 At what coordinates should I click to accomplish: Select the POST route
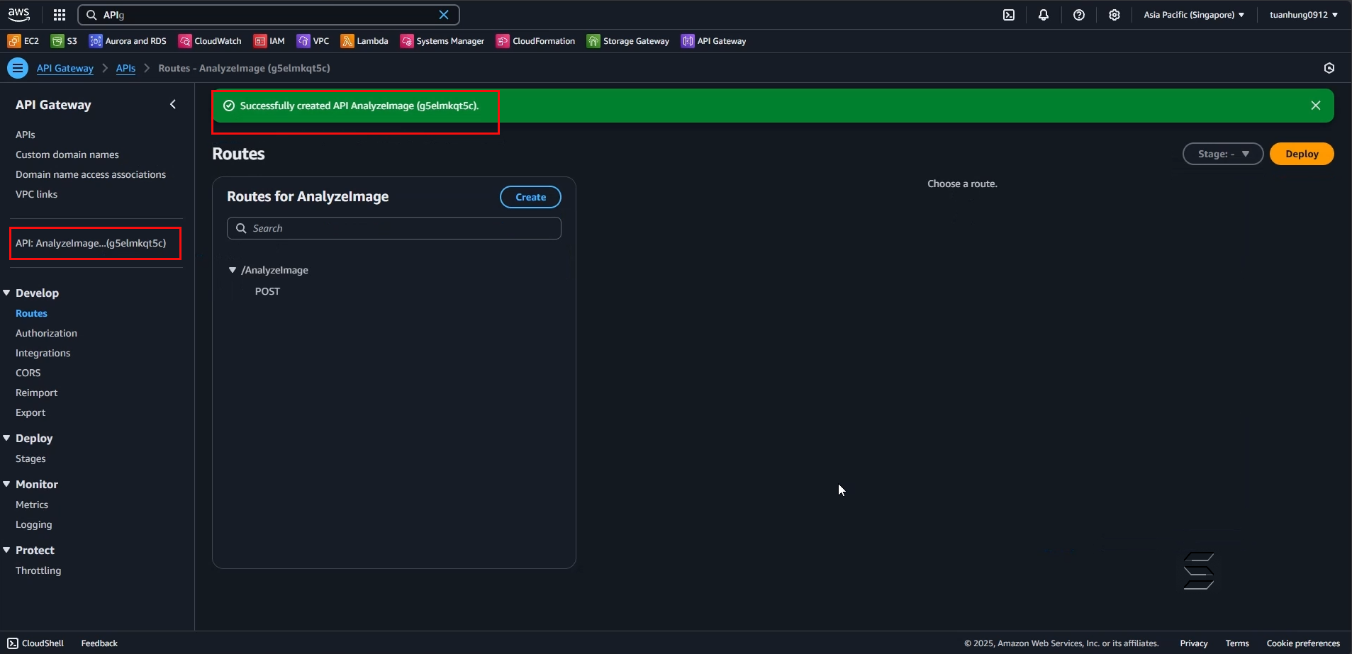coord(267,291)
